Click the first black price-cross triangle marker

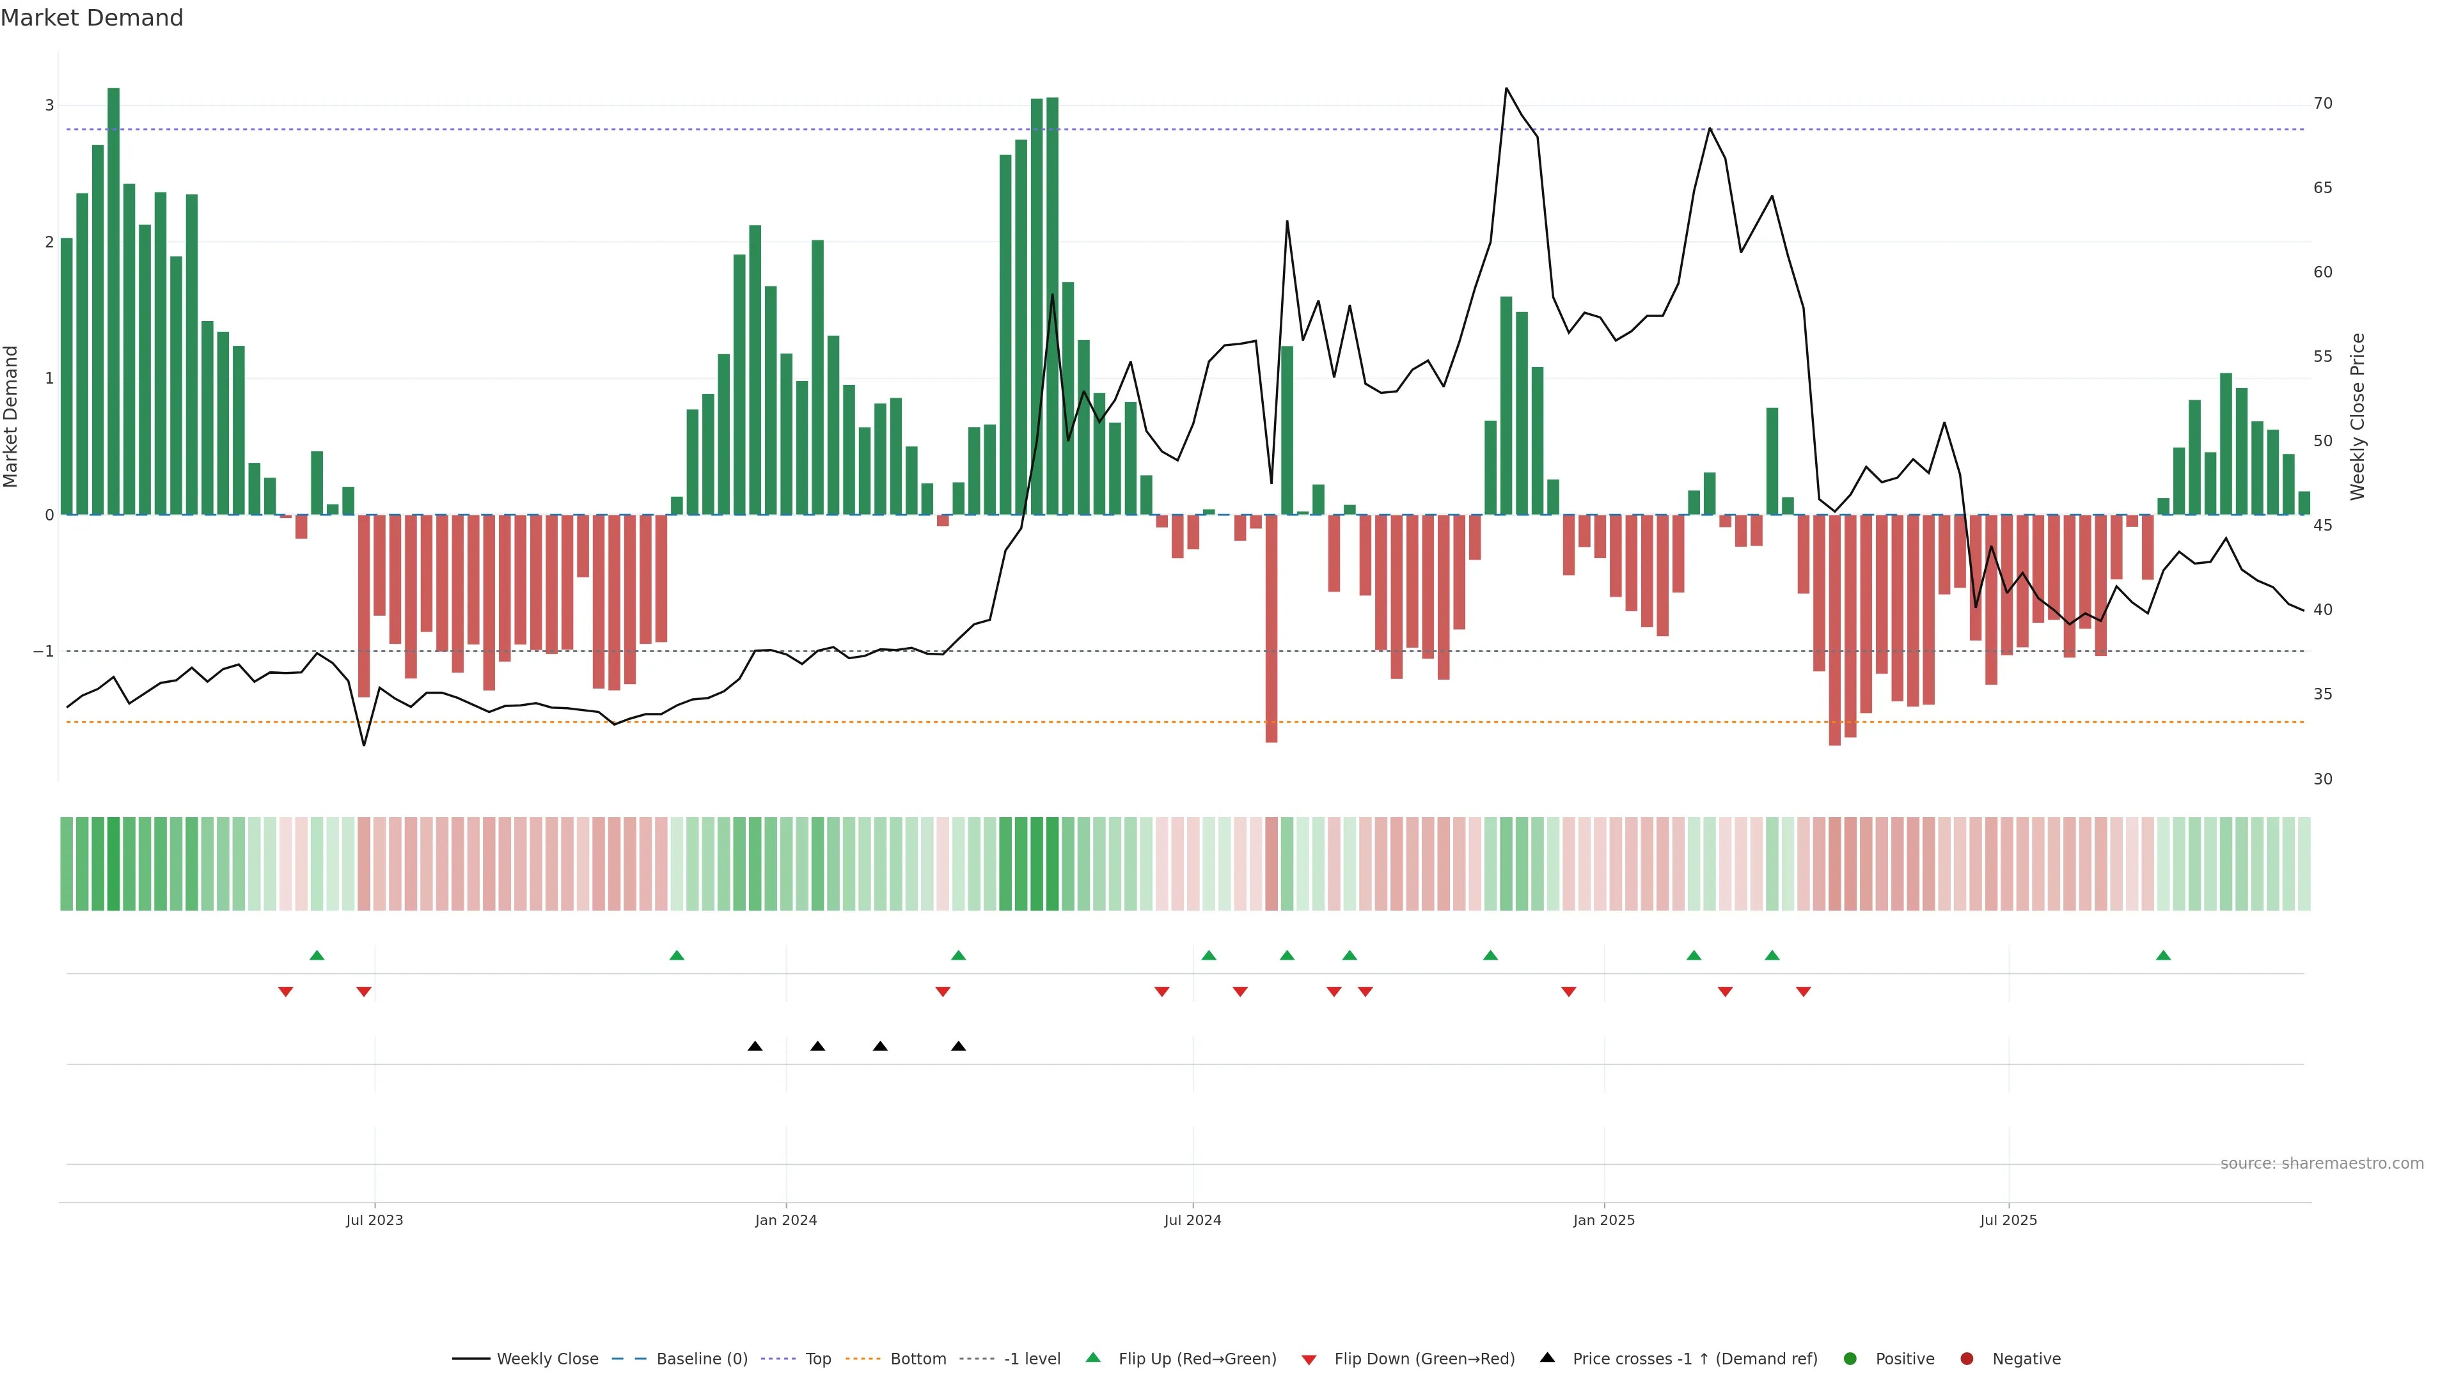tap(755, 1047)
